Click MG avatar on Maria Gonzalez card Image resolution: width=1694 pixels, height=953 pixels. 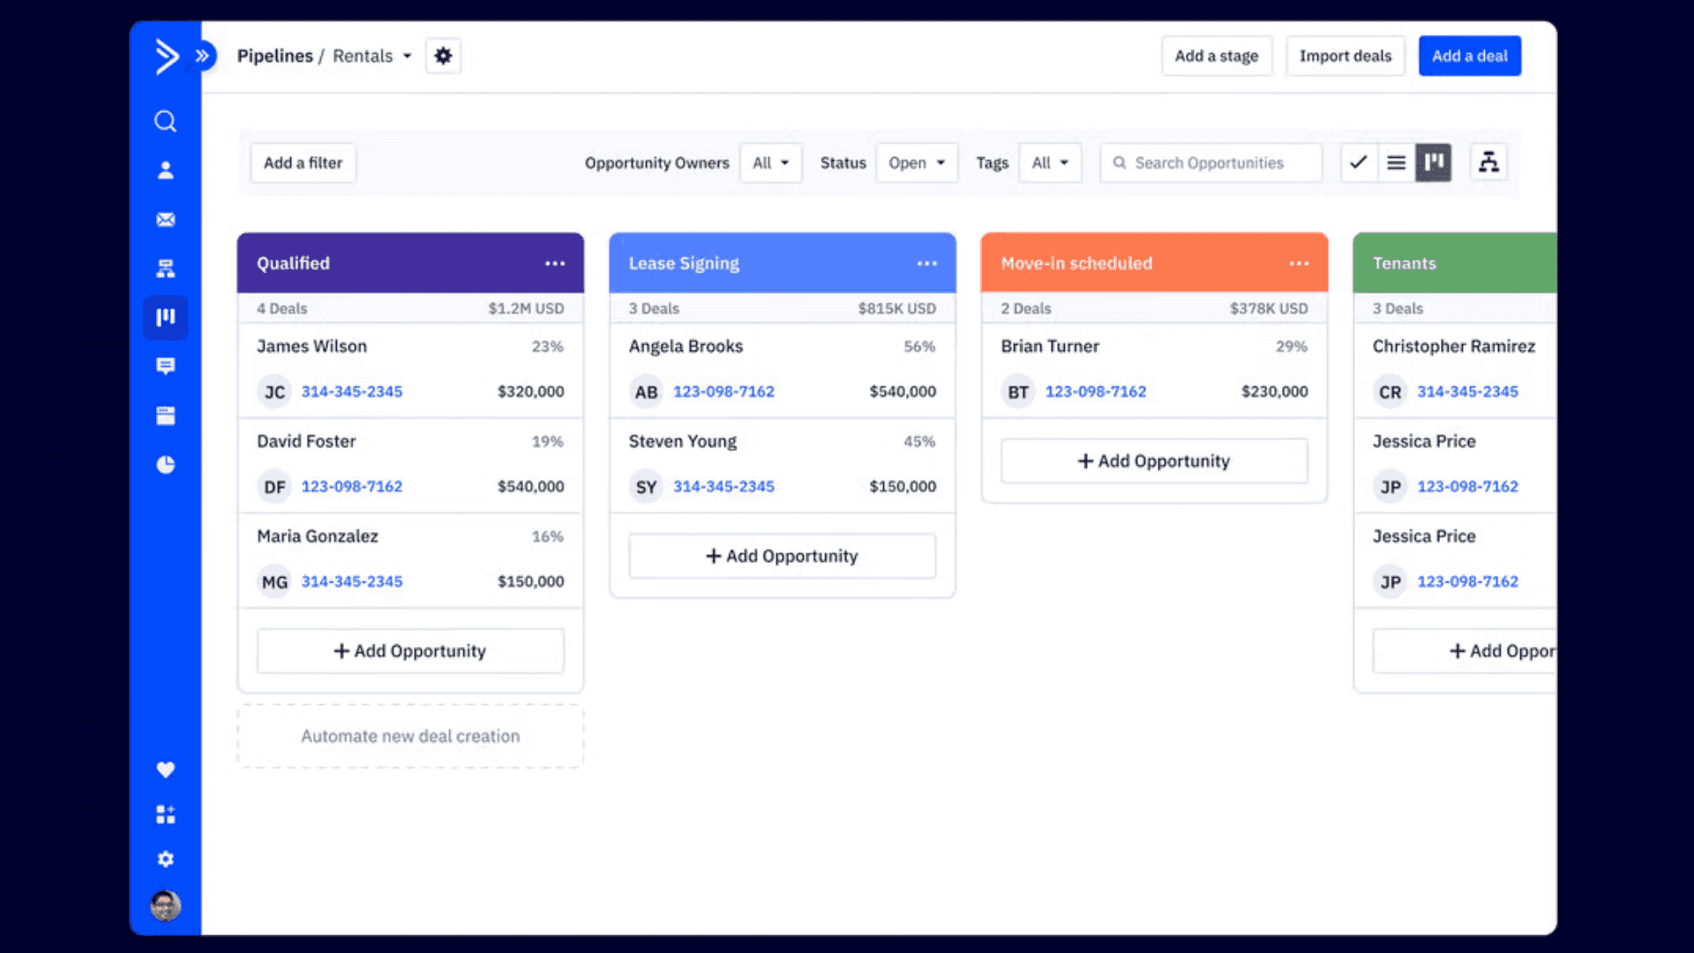[274, 582]
